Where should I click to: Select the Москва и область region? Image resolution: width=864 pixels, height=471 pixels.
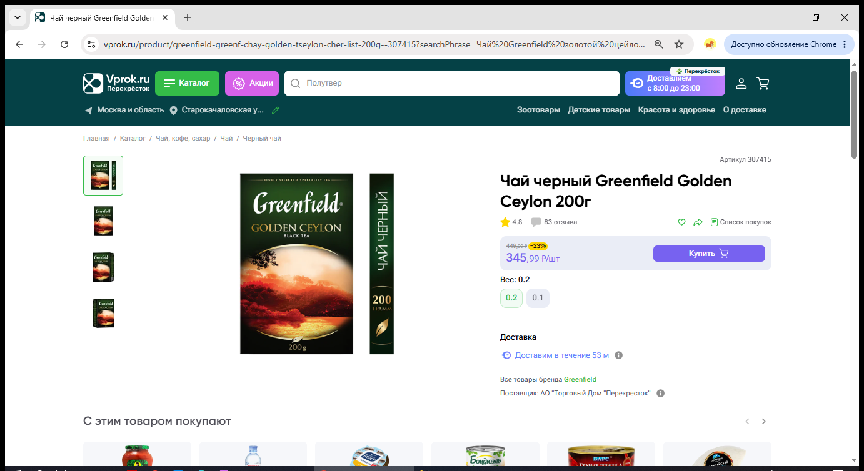[x=124, y=110]
